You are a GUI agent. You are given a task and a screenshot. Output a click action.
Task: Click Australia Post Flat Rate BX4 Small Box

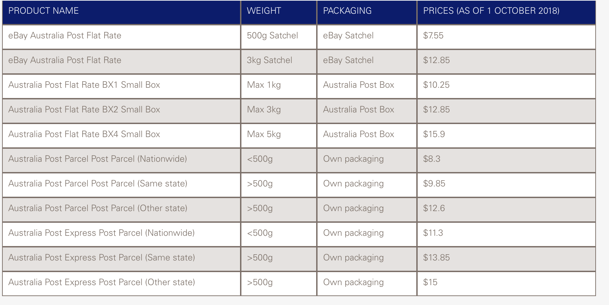(84, 134)
